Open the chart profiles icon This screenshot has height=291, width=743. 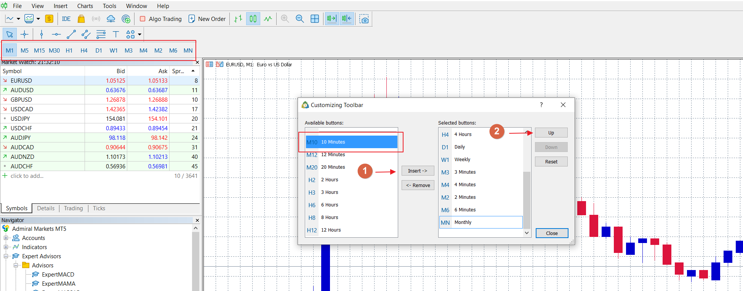[x=29, y=19]
